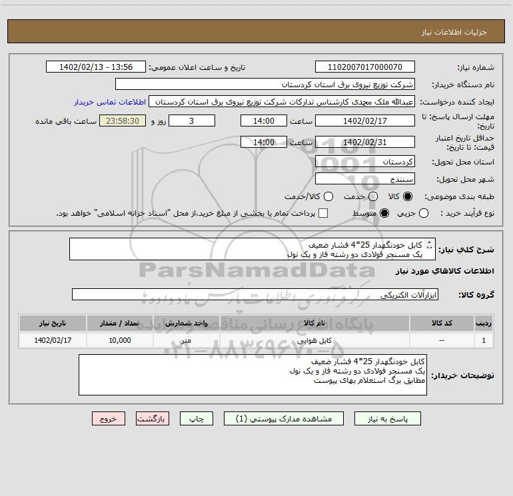Click the بازگشت back button

coord(153,419)
